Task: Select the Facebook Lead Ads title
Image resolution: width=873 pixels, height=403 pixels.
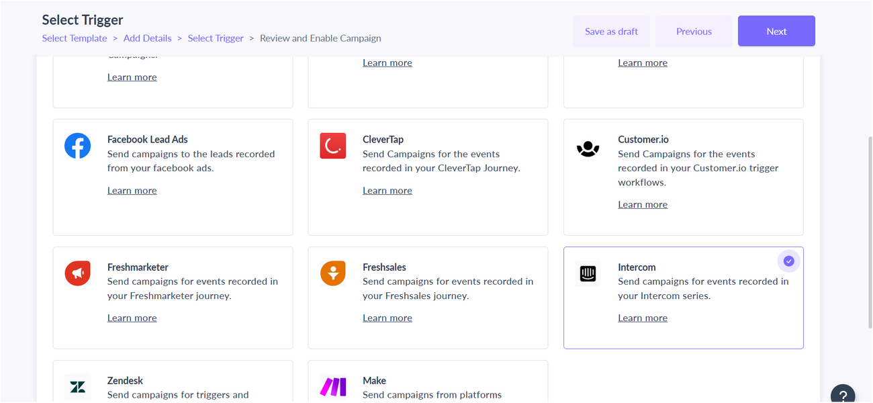Action: pos(148,140)
